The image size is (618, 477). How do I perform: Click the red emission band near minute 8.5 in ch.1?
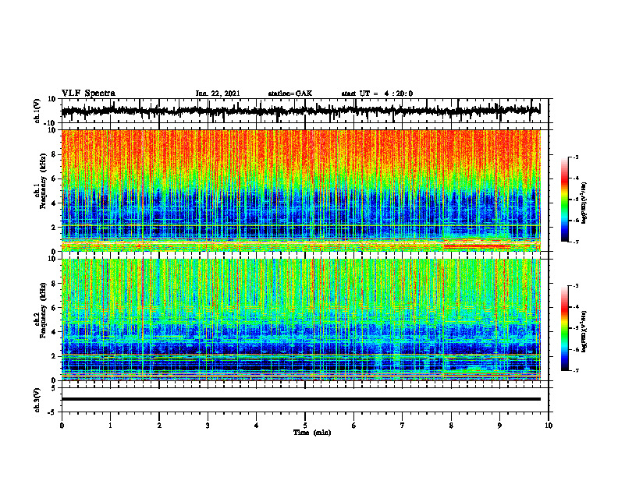(477, 246)
